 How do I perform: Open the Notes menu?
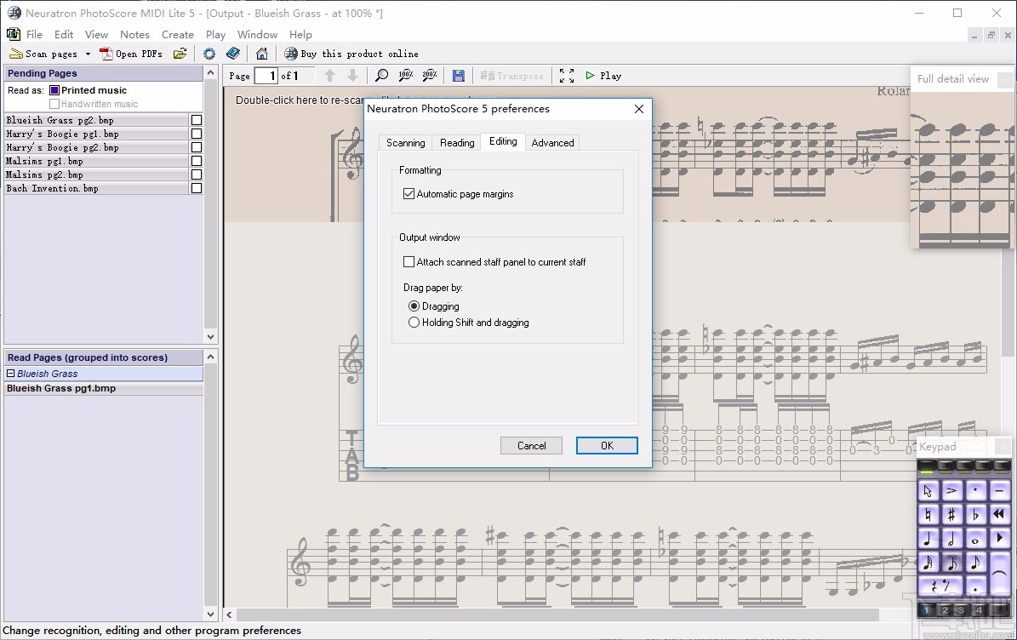tap(134, 35)
